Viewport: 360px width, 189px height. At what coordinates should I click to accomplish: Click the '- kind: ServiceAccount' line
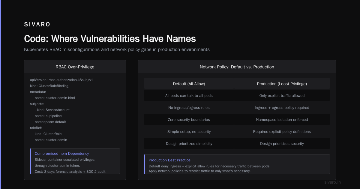click(52, 110)
